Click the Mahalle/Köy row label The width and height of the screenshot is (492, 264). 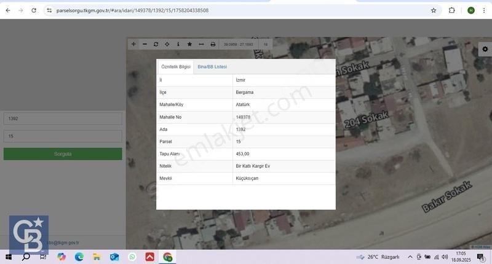[x=172, y=104]
